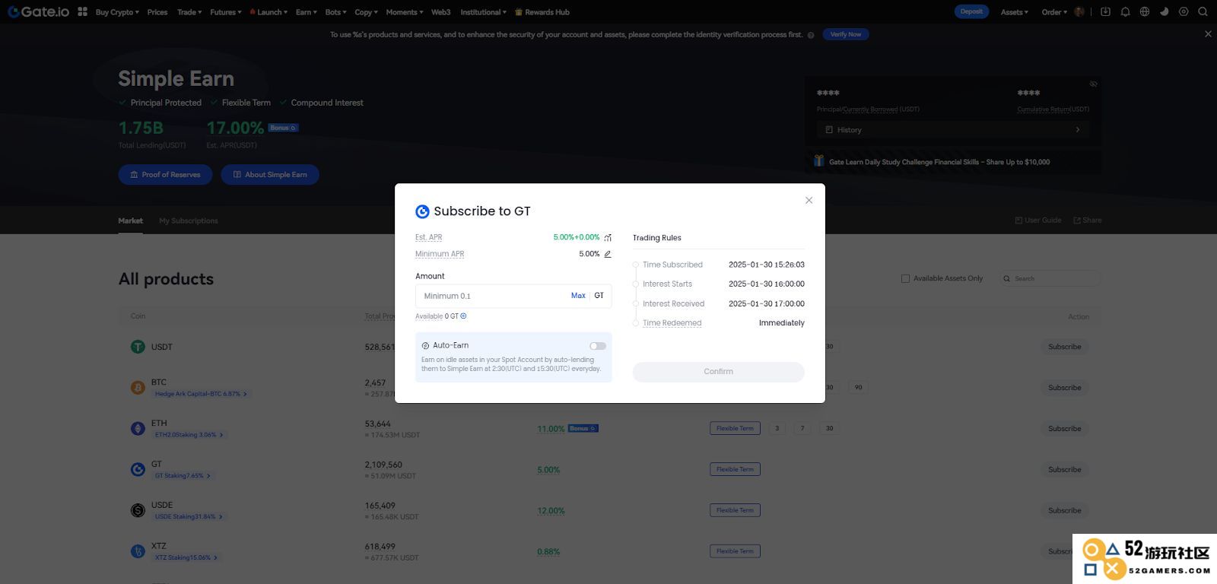
Task: Open the Institutional menu
Action: 484,12
